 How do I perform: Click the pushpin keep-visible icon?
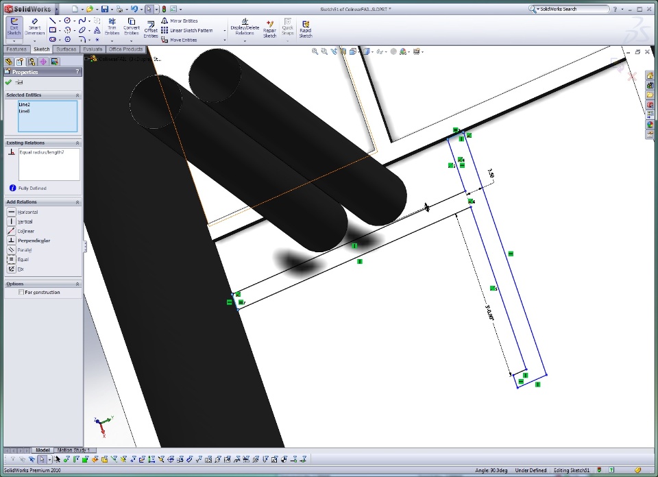pos(19,82)
